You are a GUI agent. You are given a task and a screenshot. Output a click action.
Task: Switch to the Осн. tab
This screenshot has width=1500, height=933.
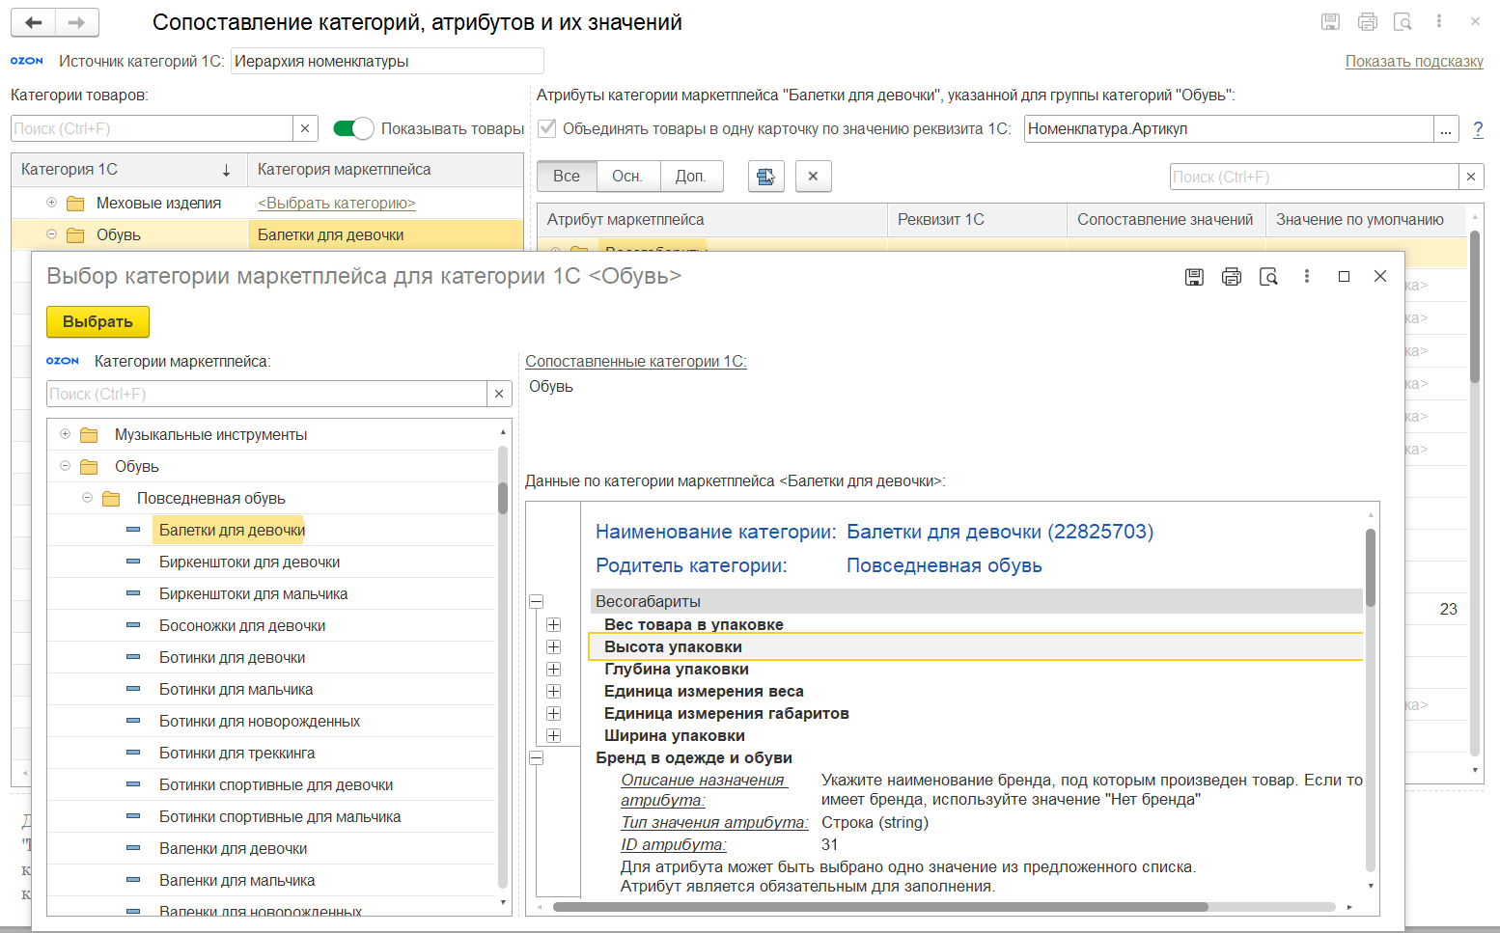(x=627, y=177)
